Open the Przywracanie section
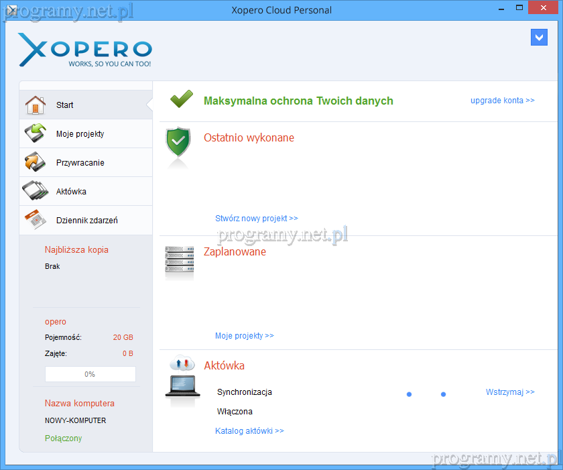 (x=80, y=163)
